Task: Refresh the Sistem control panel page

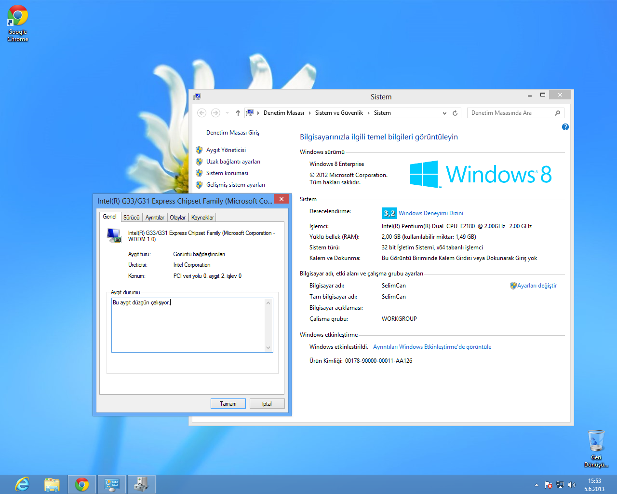Action: (x=455, y=113)
